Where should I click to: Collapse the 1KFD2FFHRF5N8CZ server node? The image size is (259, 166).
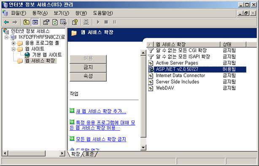coord(6,37)
